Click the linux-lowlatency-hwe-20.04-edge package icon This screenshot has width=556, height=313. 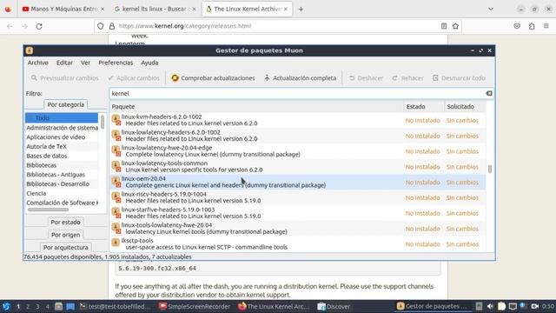[x=116, y=150]
